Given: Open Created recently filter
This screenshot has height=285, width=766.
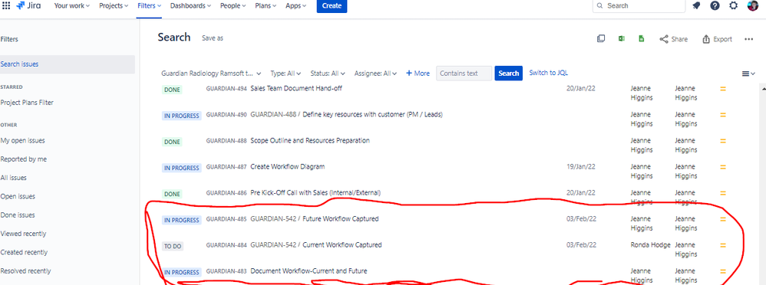Looking at the screenshot, I should [24, 253].
